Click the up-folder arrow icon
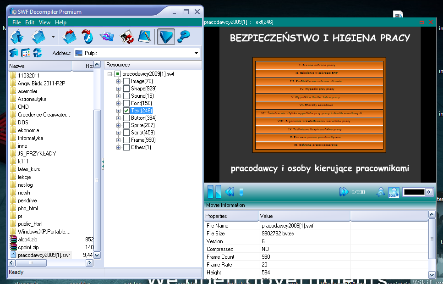 13,53
